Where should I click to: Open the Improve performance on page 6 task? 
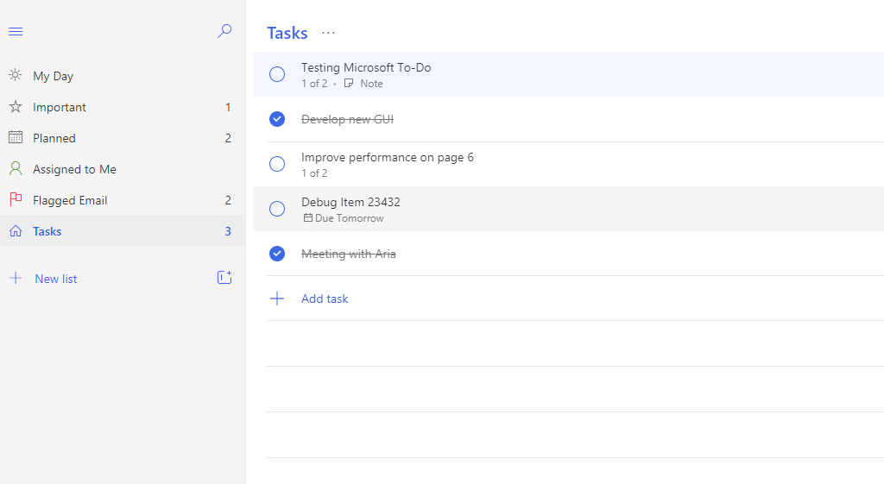coord(388,158)
